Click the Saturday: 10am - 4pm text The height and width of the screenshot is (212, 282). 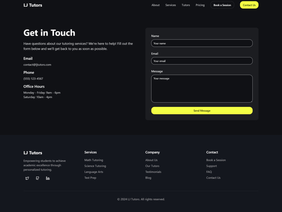[38, 97]
